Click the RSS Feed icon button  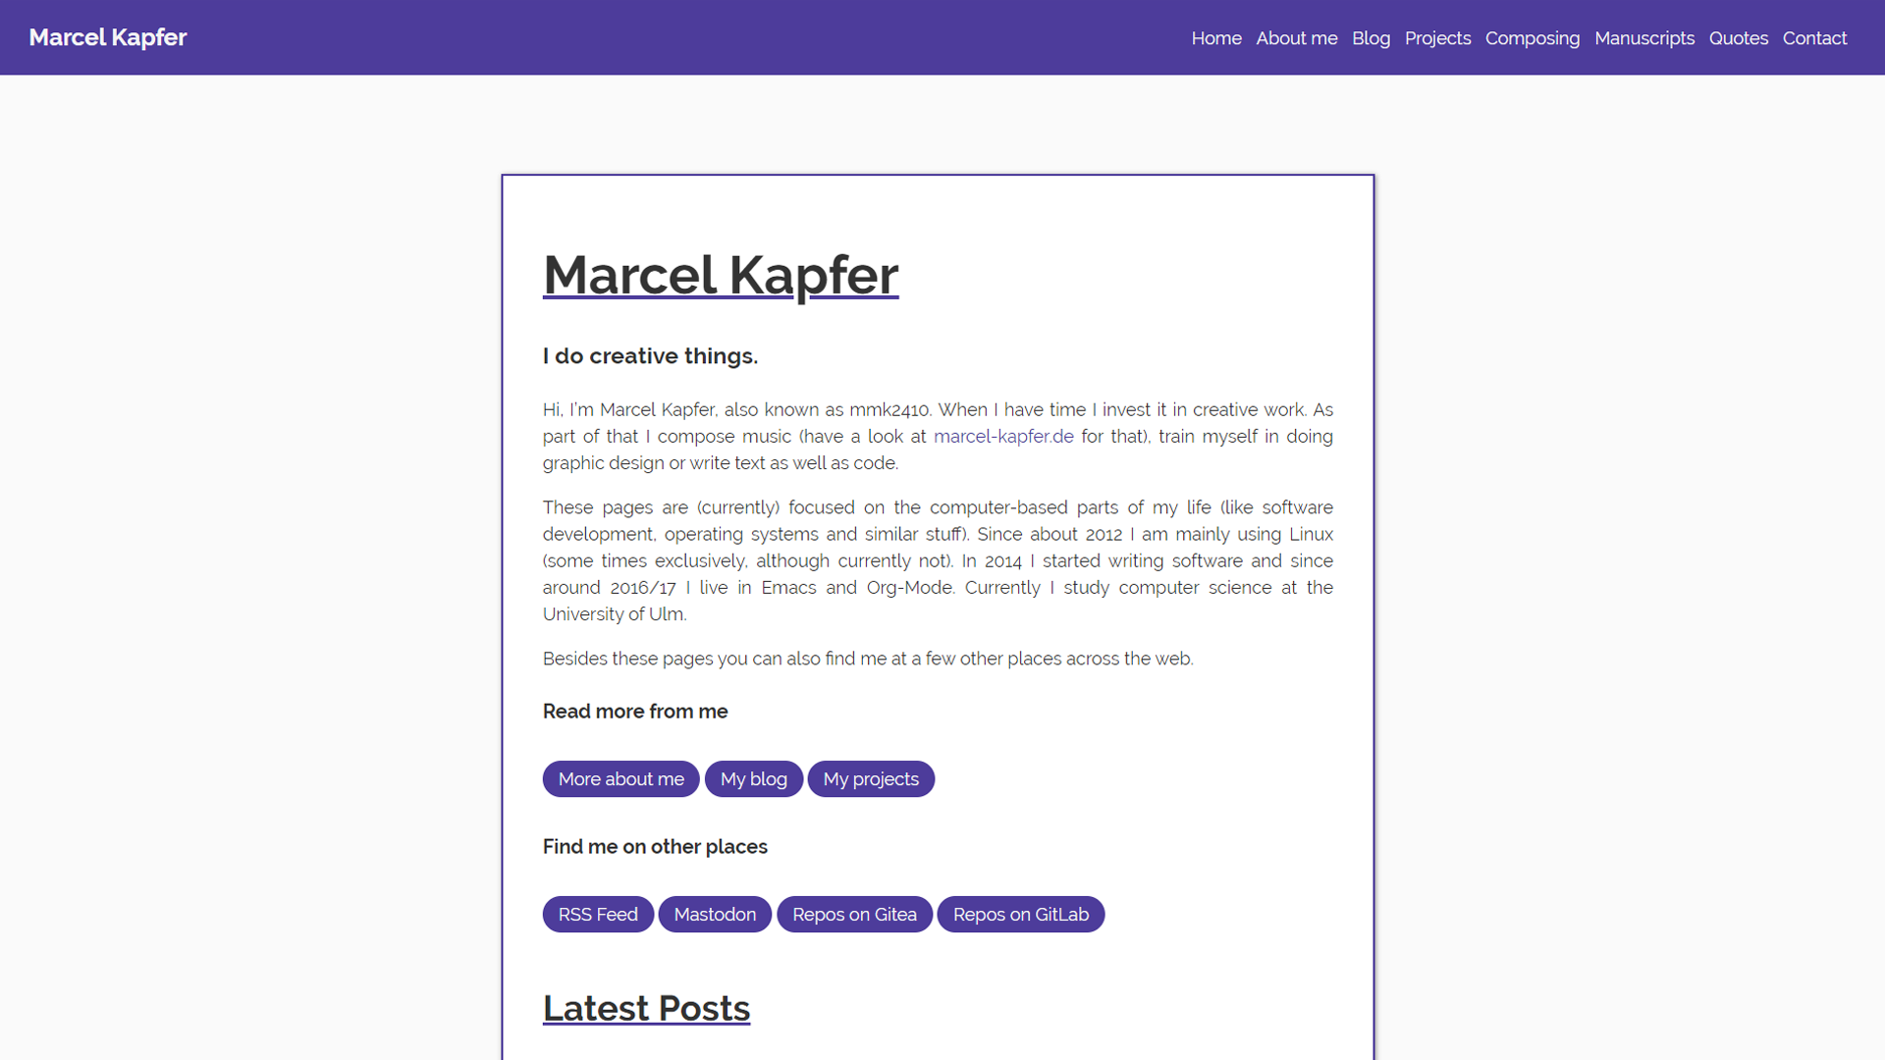[x=597, y=914]
